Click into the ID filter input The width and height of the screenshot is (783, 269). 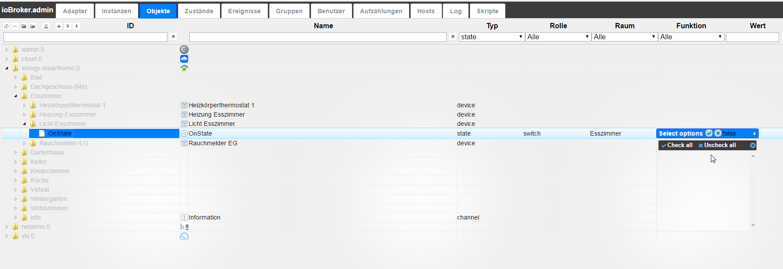click(x=85, y=37)
